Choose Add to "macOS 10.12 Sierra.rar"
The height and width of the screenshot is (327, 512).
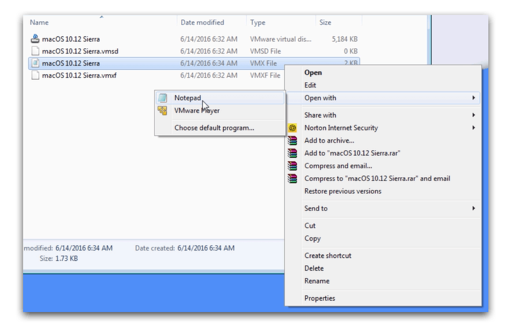click(383, 153)
